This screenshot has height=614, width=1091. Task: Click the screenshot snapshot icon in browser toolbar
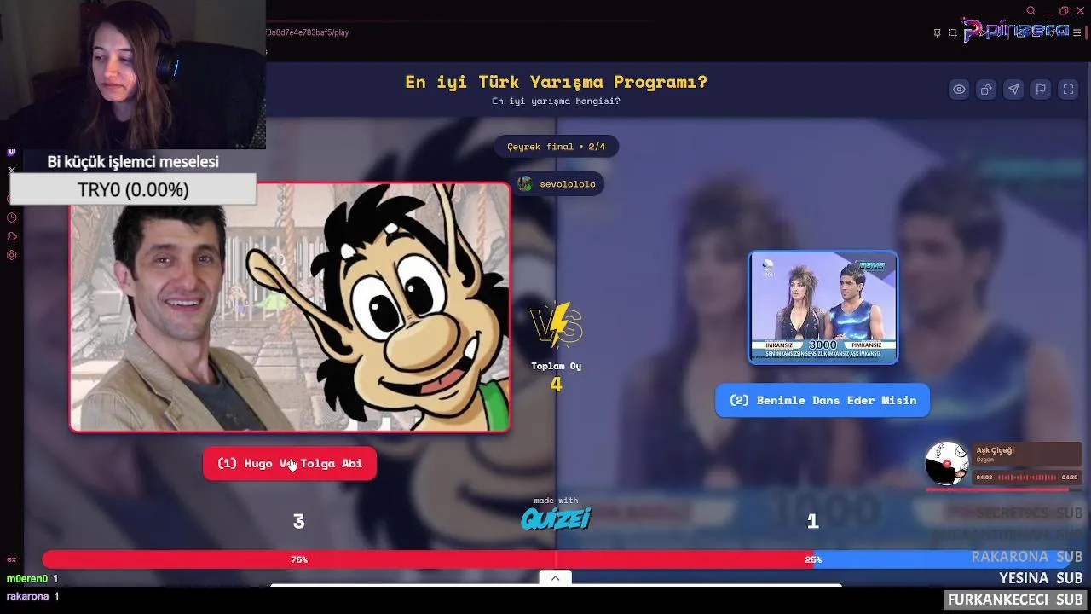(x=952, y=32)
